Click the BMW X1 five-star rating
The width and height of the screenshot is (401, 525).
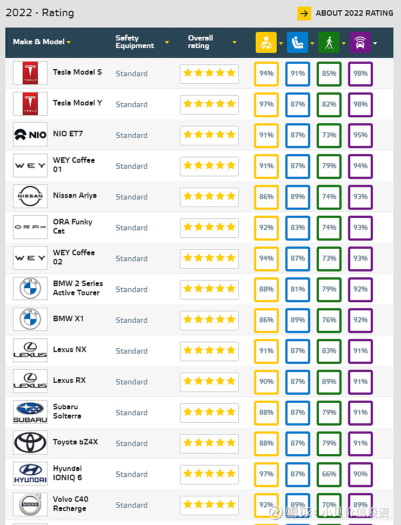click(x=209, y=320)
